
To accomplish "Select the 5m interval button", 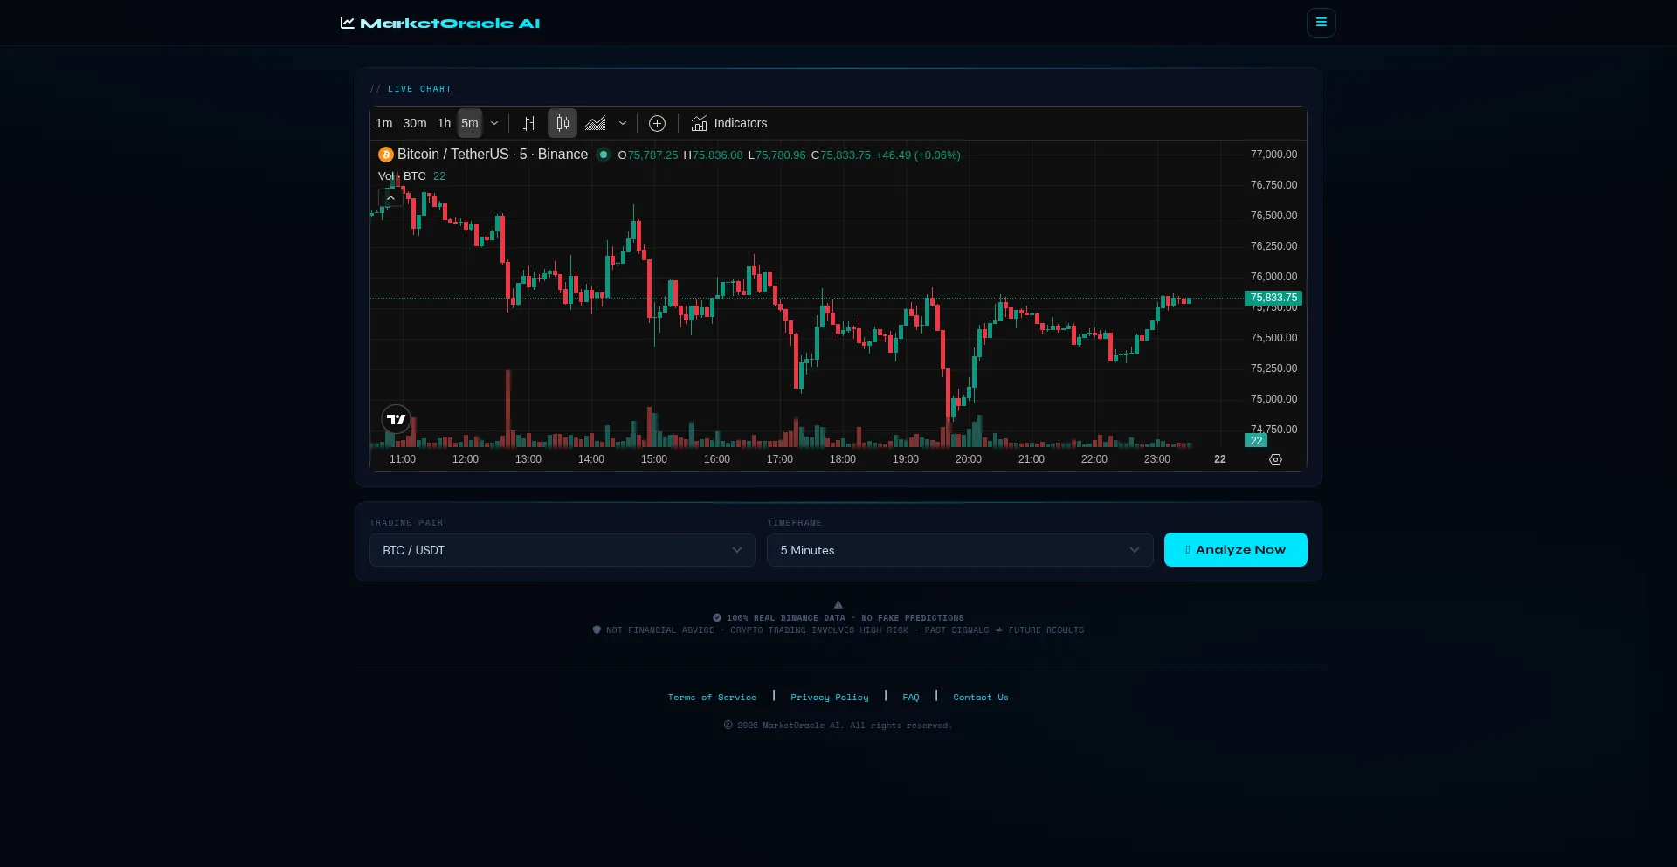I will coord(470,124).
